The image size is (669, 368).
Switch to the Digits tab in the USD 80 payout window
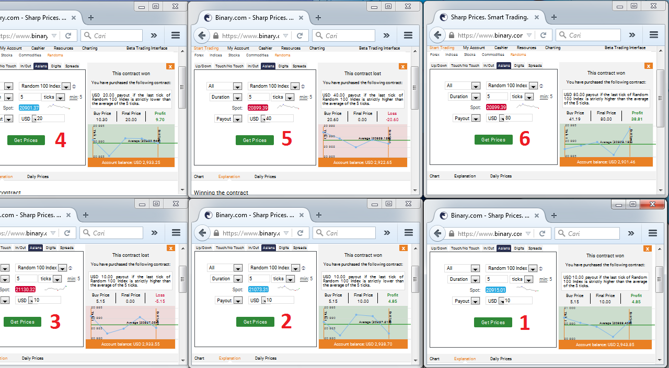[x=519, y=66]
